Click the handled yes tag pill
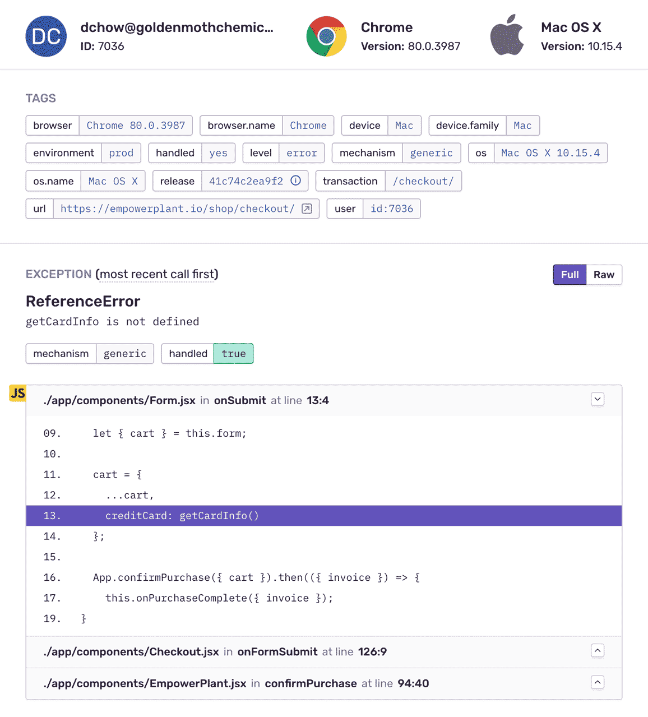This screenshot has height=717, width=648. [219, 152]
